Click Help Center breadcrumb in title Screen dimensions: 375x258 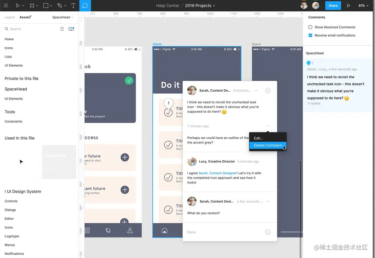(x=168, y=5)
